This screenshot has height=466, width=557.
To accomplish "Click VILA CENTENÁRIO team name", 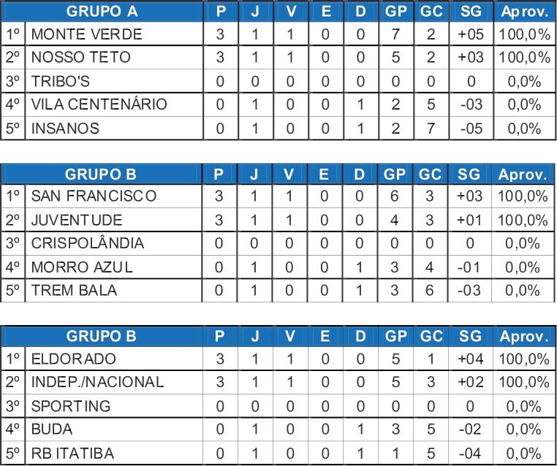I will pos(99,104).
